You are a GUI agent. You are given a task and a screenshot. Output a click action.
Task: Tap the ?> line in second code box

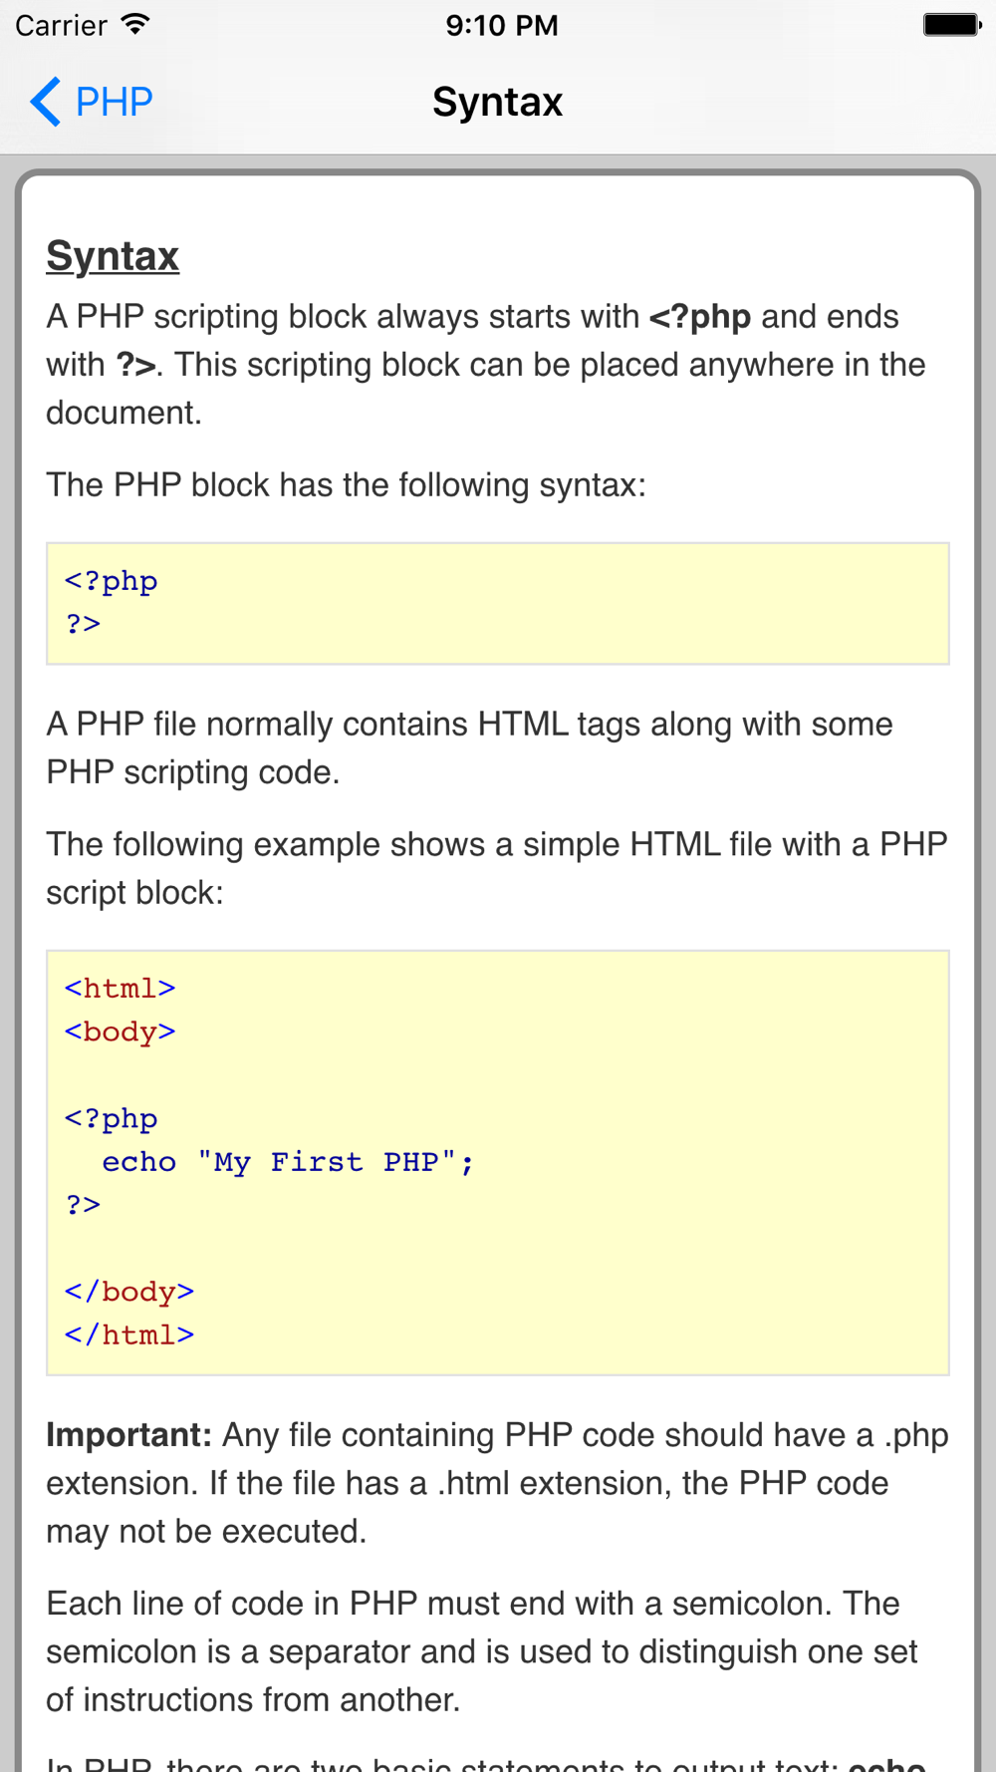[83, 1205]
